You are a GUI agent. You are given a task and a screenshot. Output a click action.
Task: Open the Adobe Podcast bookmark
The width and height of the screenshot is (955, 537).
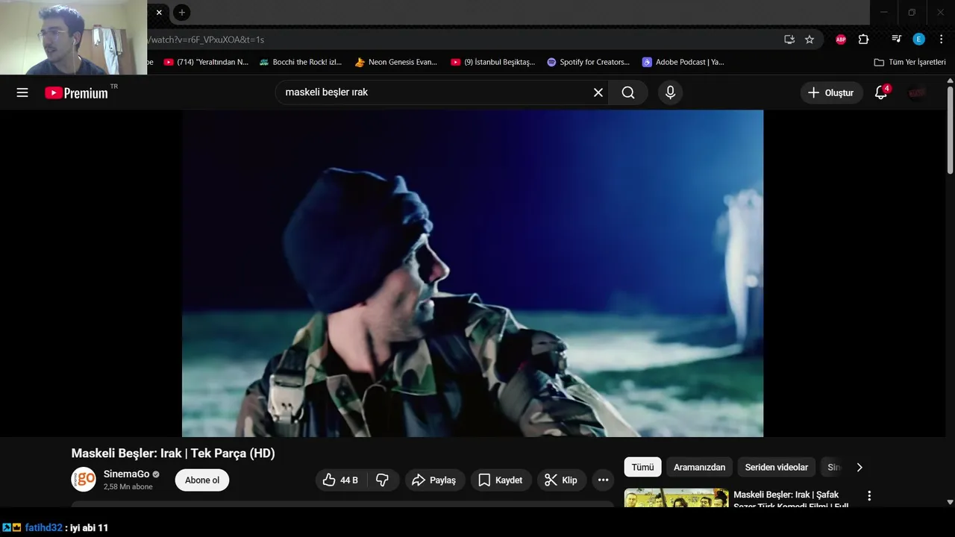(683, 63)
